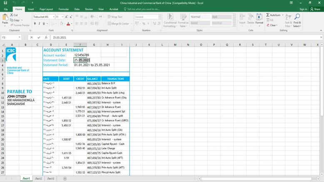Click Insert Function fx icon
The image size is (324, 182).
[x=46, y=37]
